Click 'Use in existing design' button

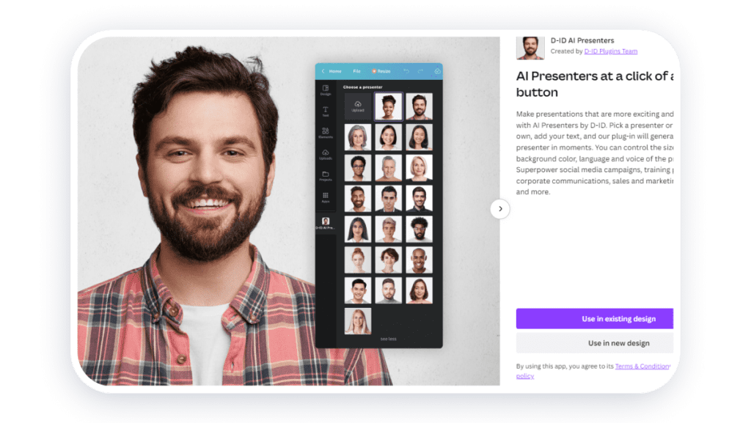tap(594, 319)
